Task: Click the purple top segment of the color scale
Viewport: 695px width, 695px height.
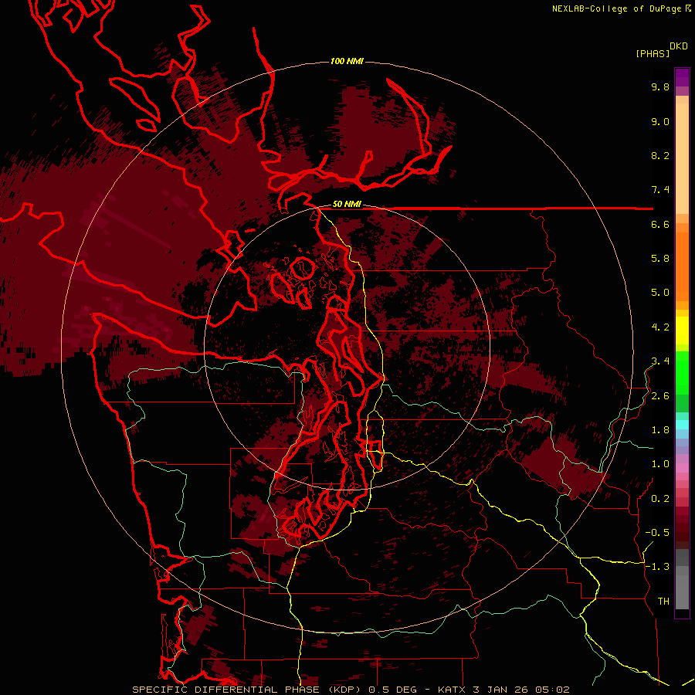Action: click(682, 77)
